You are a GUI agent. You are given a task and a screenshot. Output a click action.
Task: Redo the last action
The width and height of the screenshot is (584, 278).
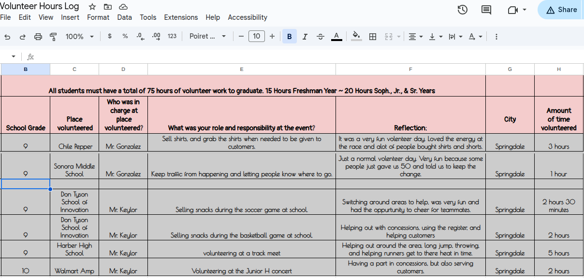[23, 37]
